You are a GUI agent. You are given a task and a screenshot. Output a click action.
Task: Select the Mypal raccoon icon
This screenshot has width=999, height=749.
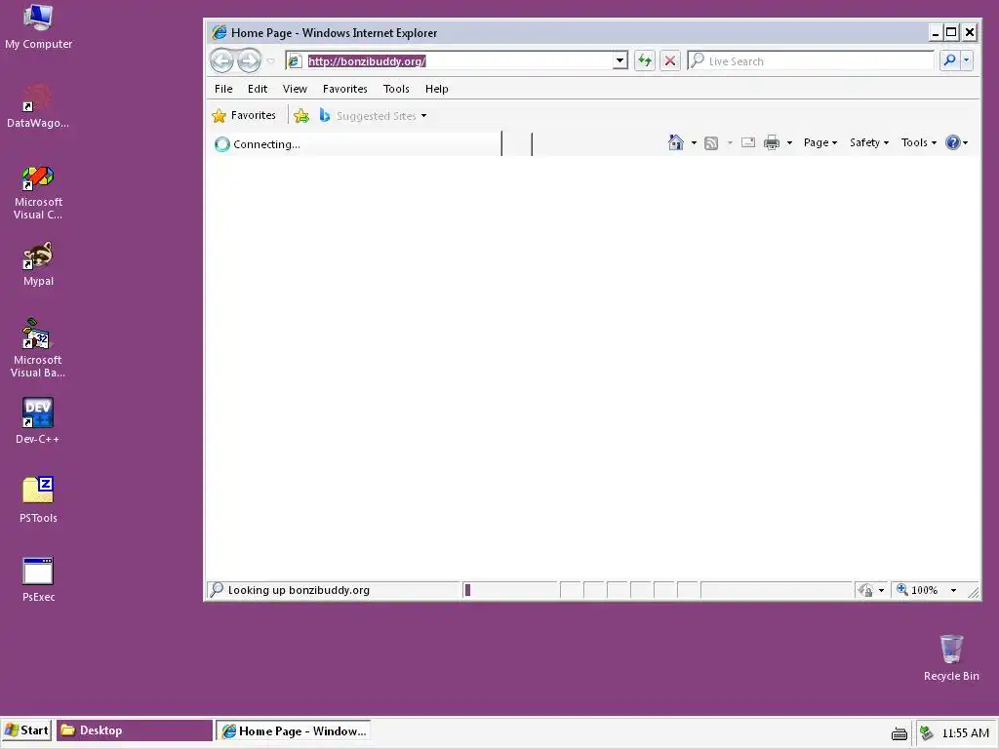tap(38, 263)
